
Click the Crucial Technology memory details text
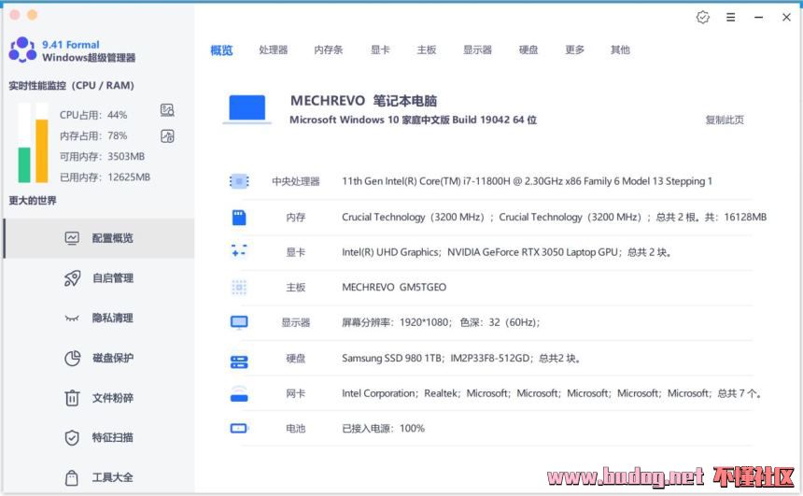pyautogui.click(x=554, y=218)
